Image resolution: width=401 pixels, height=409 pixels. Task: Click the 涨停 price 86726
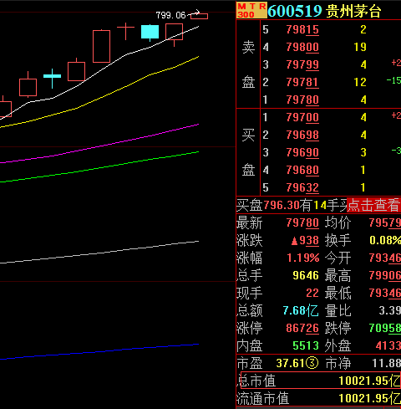click(x=302, y=328)
